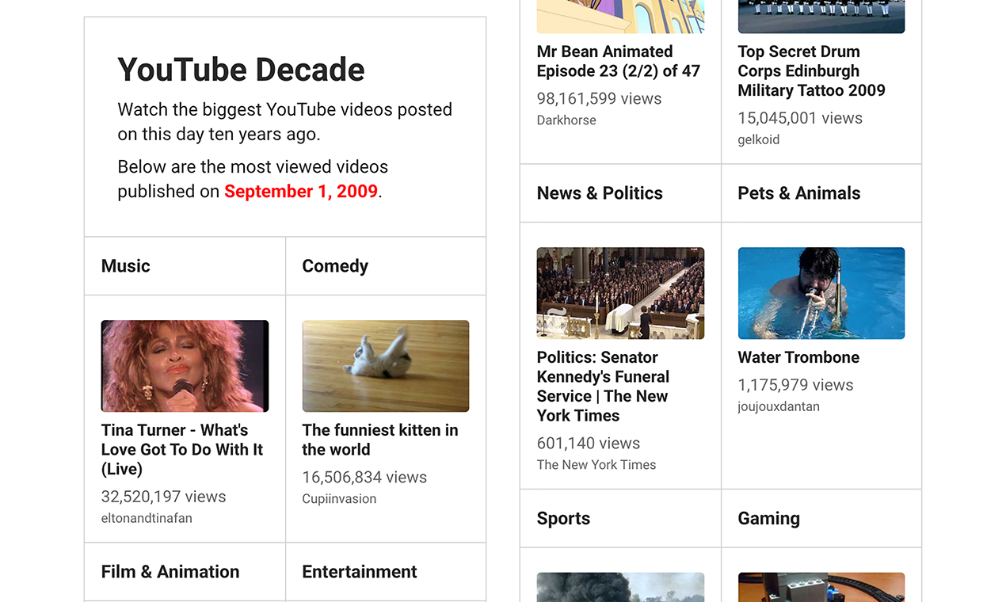Viewport: 1006px width, 602px height.
Task: Click the 'Watch the biggest YouTube videos' description
Action: click(x=285, y=122)
